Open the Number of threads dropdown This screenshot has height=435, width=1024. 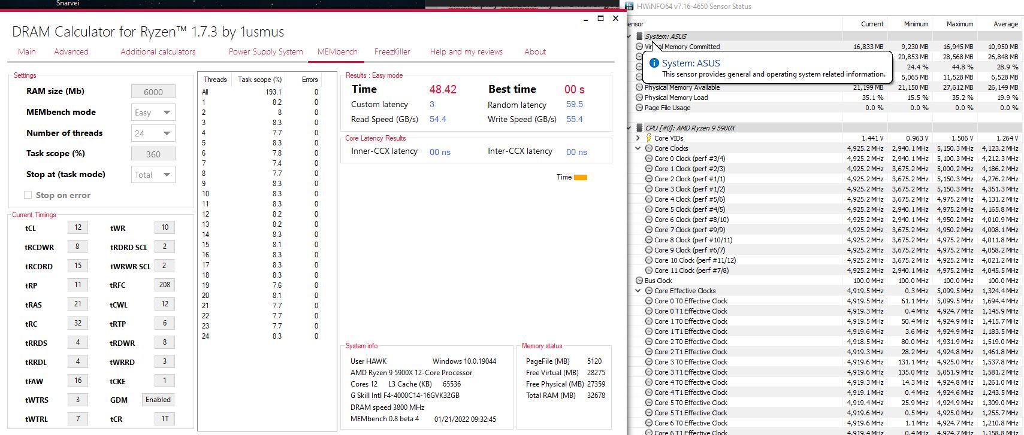[x=153, y=133]
